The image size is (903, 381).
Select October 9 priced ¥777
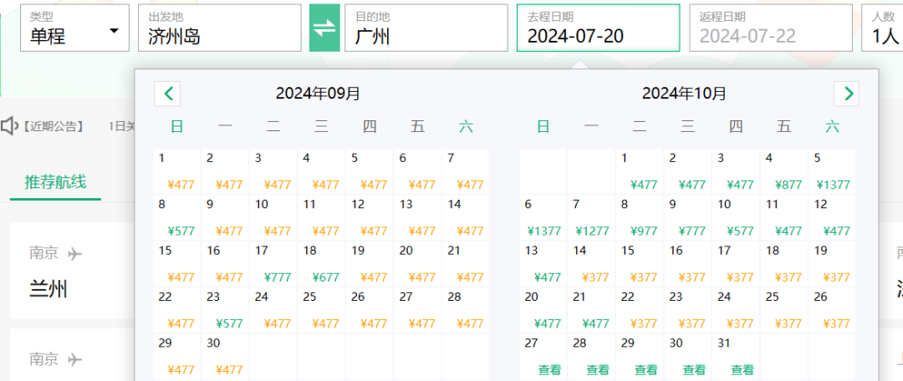687,217
